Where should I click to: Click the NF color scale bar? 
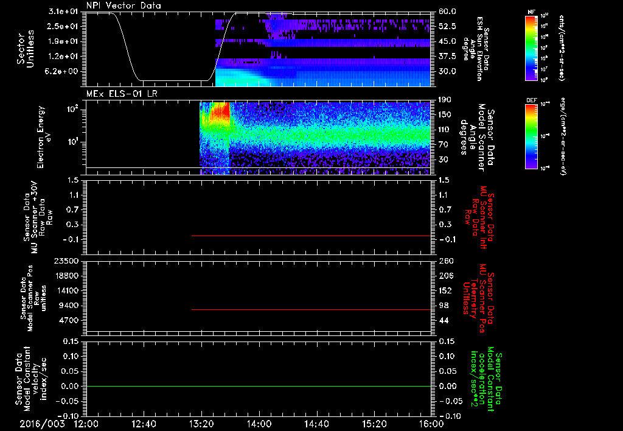pyautogui.click(x=531, y=48)
